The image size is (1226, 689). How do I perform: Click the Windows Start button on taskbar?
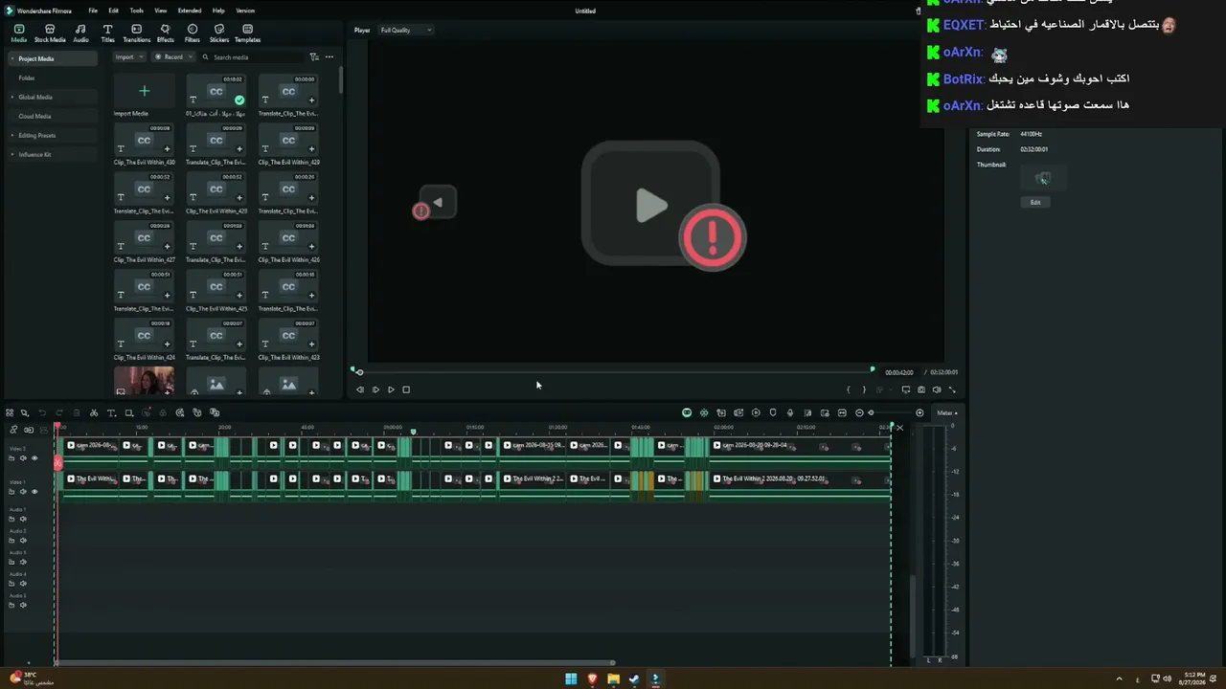click(571, 679)
